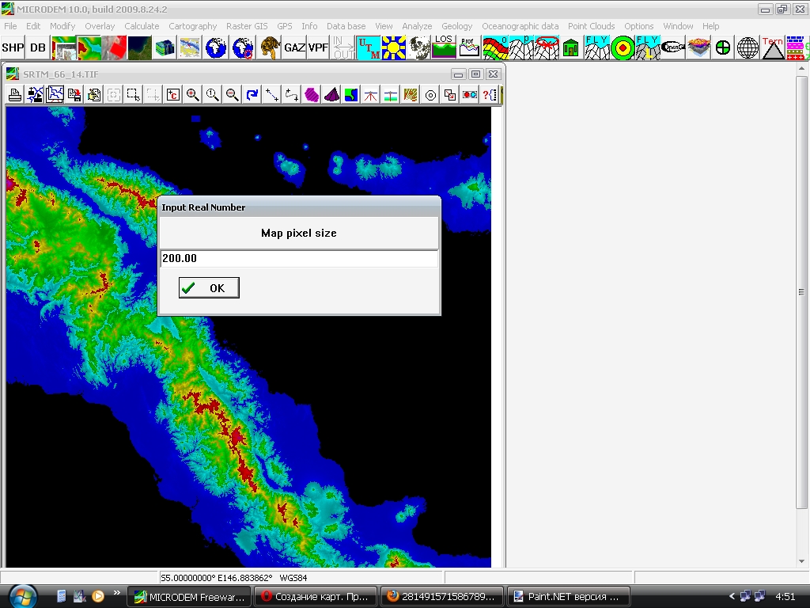Click the S5.00000000° E146.883862° coordinates text
The image size is (810, 608).
[217, 578]
